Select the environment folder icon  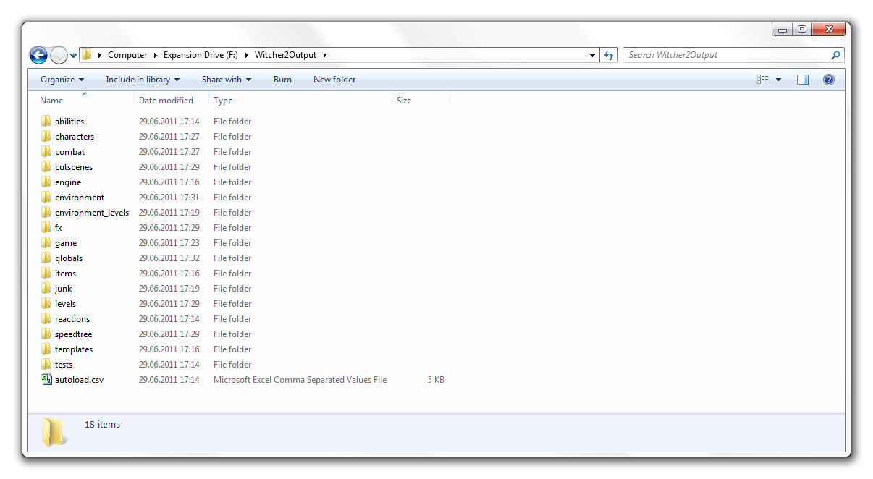(46, 198)
